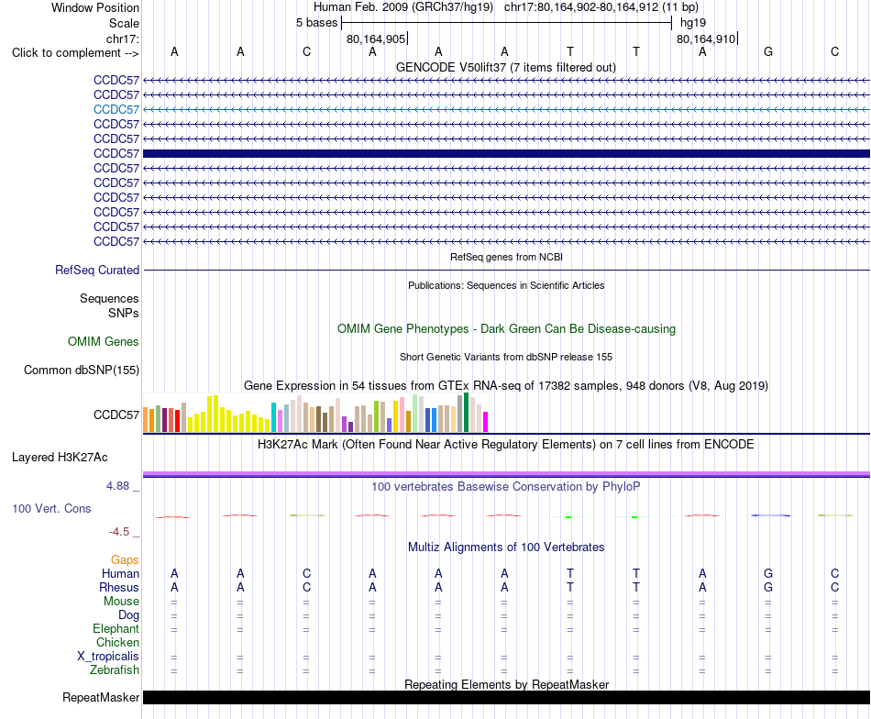Open the 'GENCODE V50lift37 (7 items filtered out)' title
Screen dimensions: 871x719
pos(505,67)
